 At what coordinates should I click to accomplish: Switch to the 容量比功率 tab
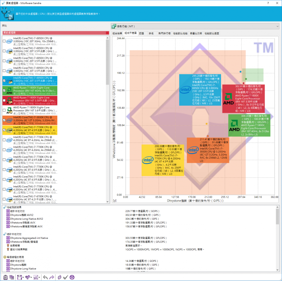click(x=196, y=33)
